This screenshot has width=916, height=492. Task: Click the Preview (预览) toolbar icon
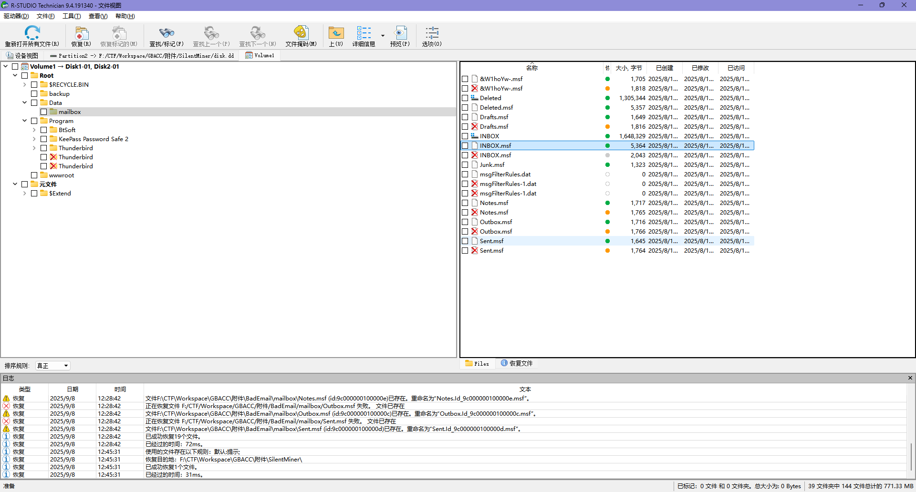[400, 33]
